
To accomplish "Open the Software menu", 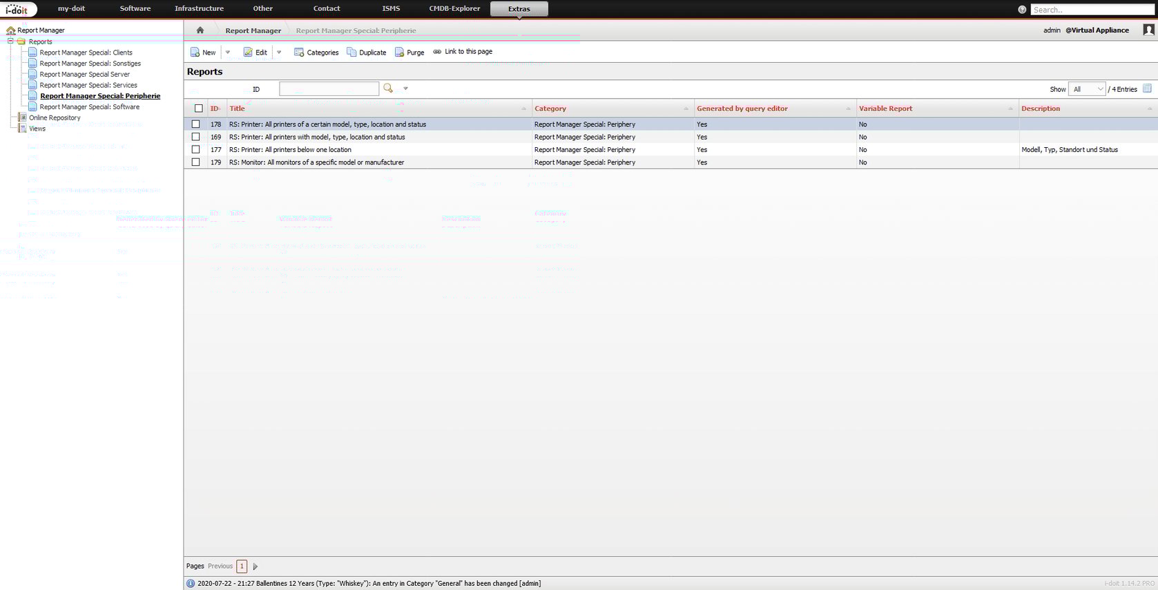I will tap(135, 9).
